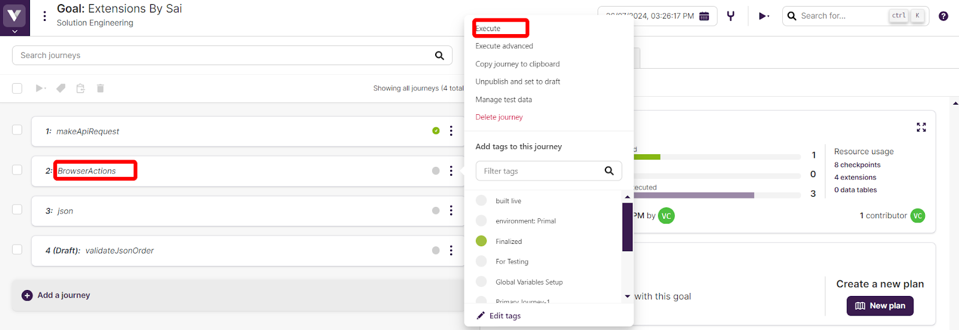
Task: Toggle the 'Global Variables Setup' tag
Action: point(481,282)
